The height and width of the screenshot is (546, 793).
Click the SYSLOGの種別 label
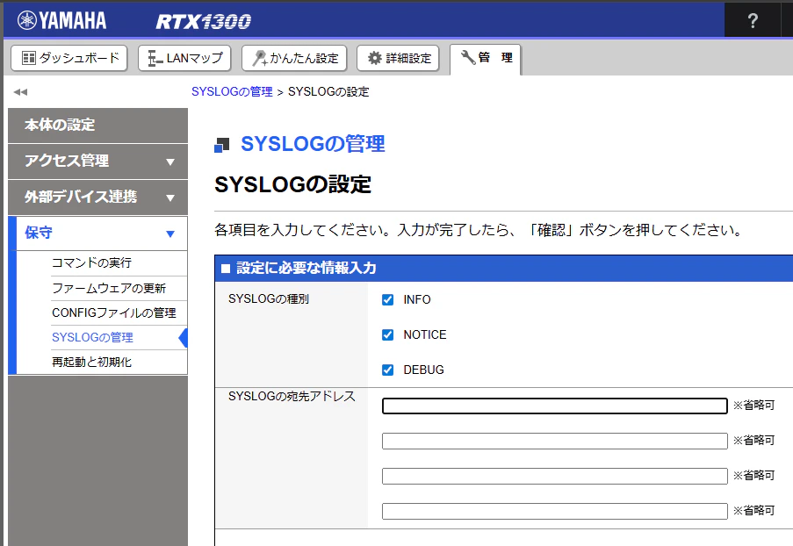[269, 298]
